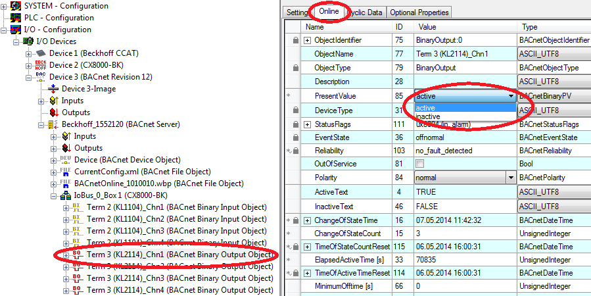Sort by the ID column header
Viewport: 591px width, 296px height.
click(x=402, y=27)
